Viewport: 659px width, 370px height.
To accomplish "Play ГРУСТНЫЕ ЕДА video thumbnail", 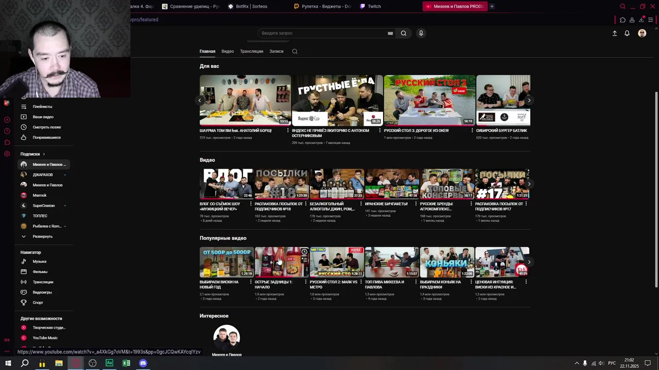I will pos(337,100).
